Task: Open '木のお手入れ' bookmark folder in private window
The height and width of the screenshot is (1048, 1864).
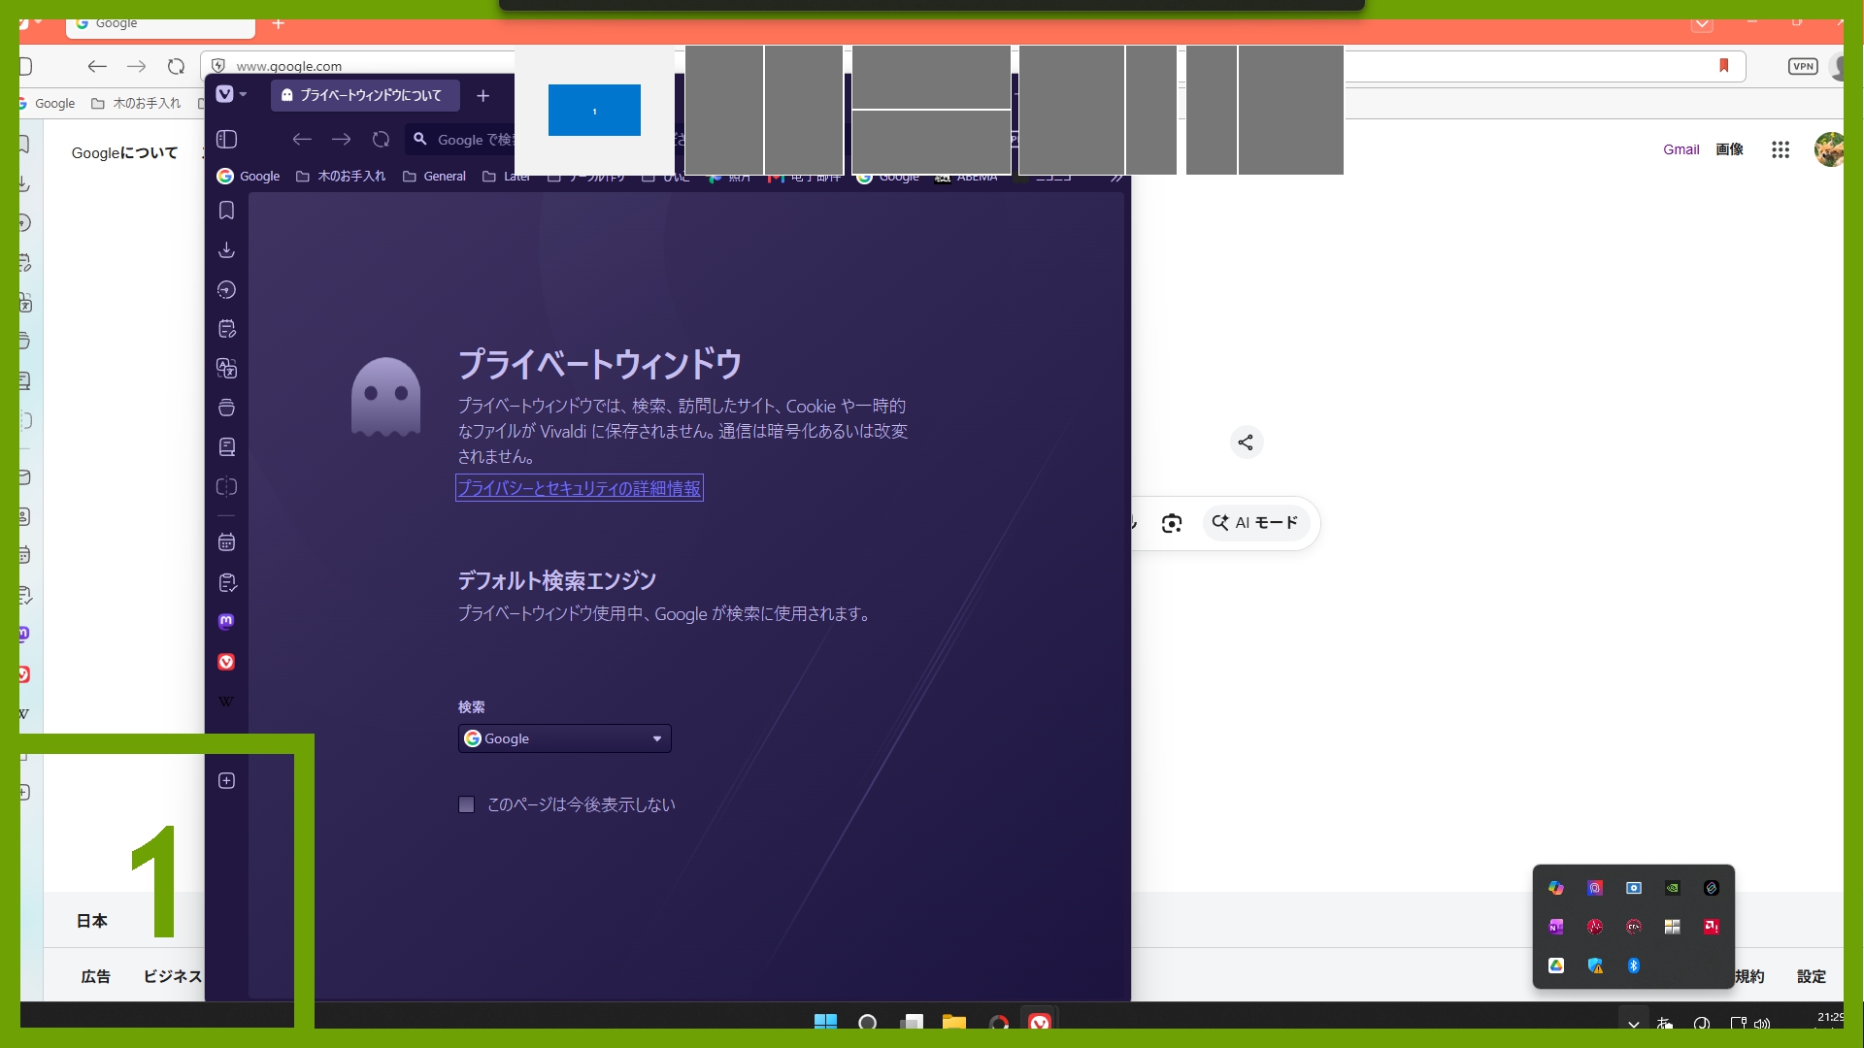Action: click(x=341, y=177)
